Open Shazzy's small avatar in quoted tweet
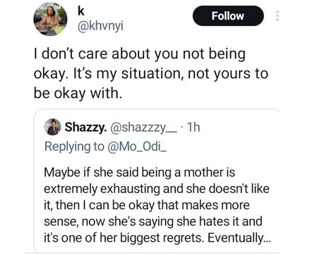Image resolution: width=336 pixels, height=255 pixels. [x=53, y=127]
